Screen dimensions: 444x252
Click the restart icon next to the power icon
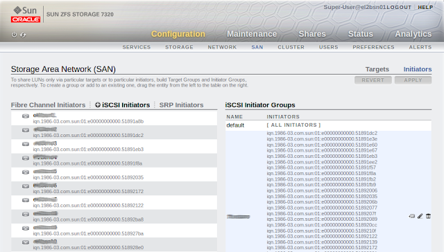[23, 35]
